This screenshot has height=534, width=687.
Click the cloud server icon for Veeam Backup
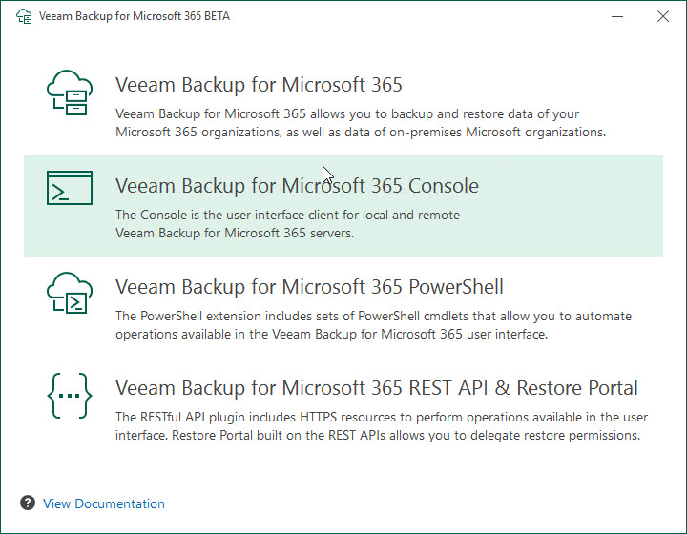tap(70, 92)
